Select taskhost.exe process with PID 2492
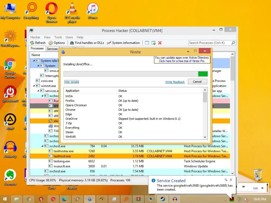The height and width of the screenshot is (203, 271). click(x=130, y=156)
